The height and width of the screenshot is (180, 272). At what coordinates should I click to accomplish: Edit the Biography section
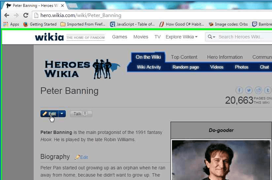[x=84, y=157]
